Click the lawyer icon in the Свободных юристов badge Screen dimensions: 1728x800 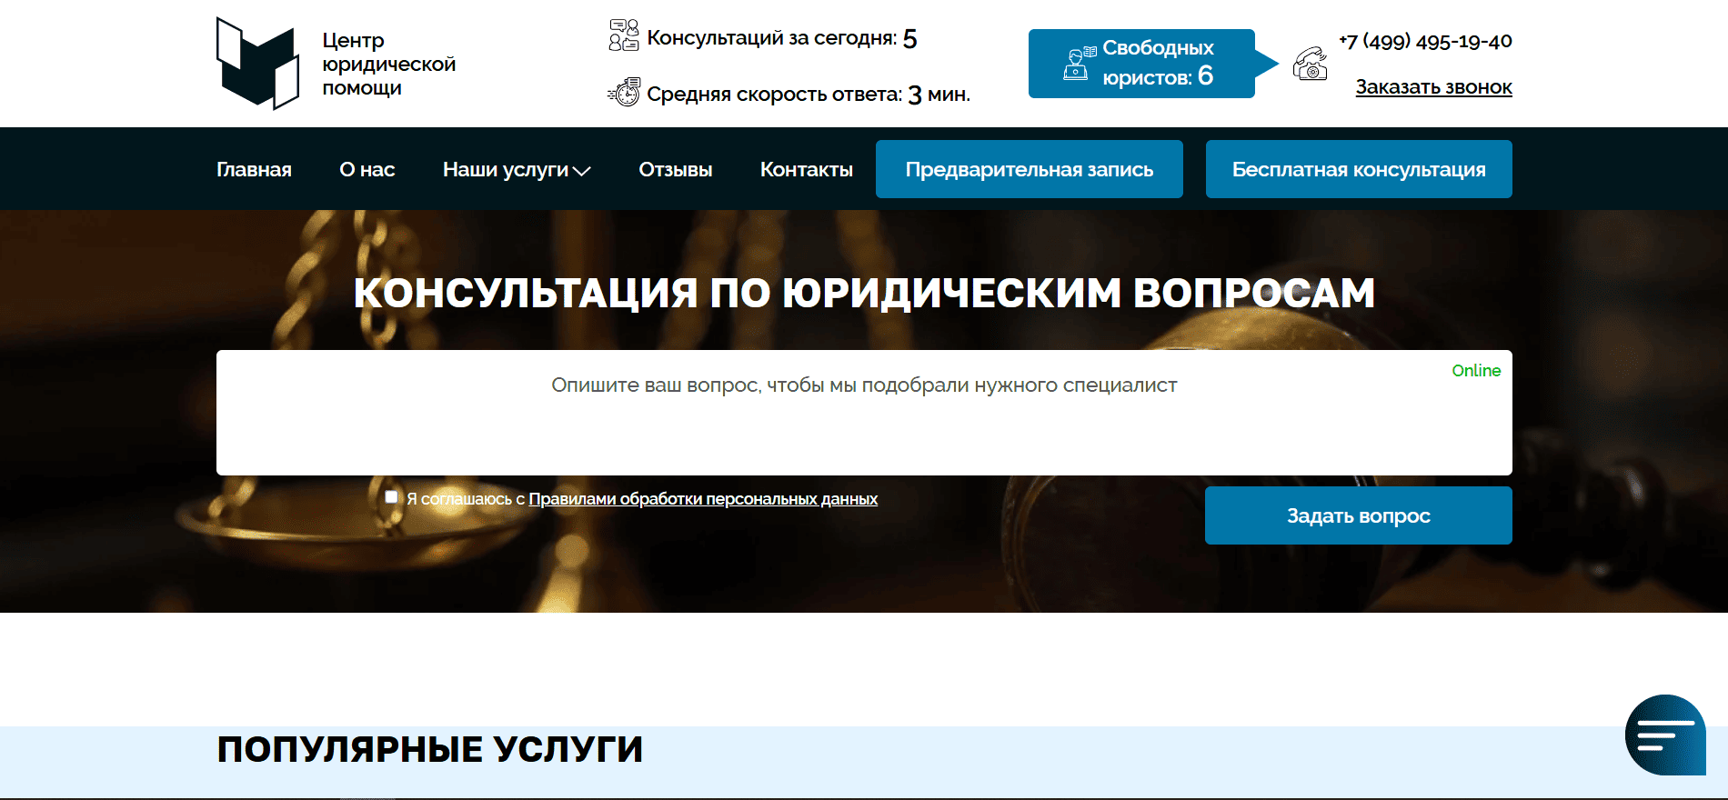point(1080,64)
